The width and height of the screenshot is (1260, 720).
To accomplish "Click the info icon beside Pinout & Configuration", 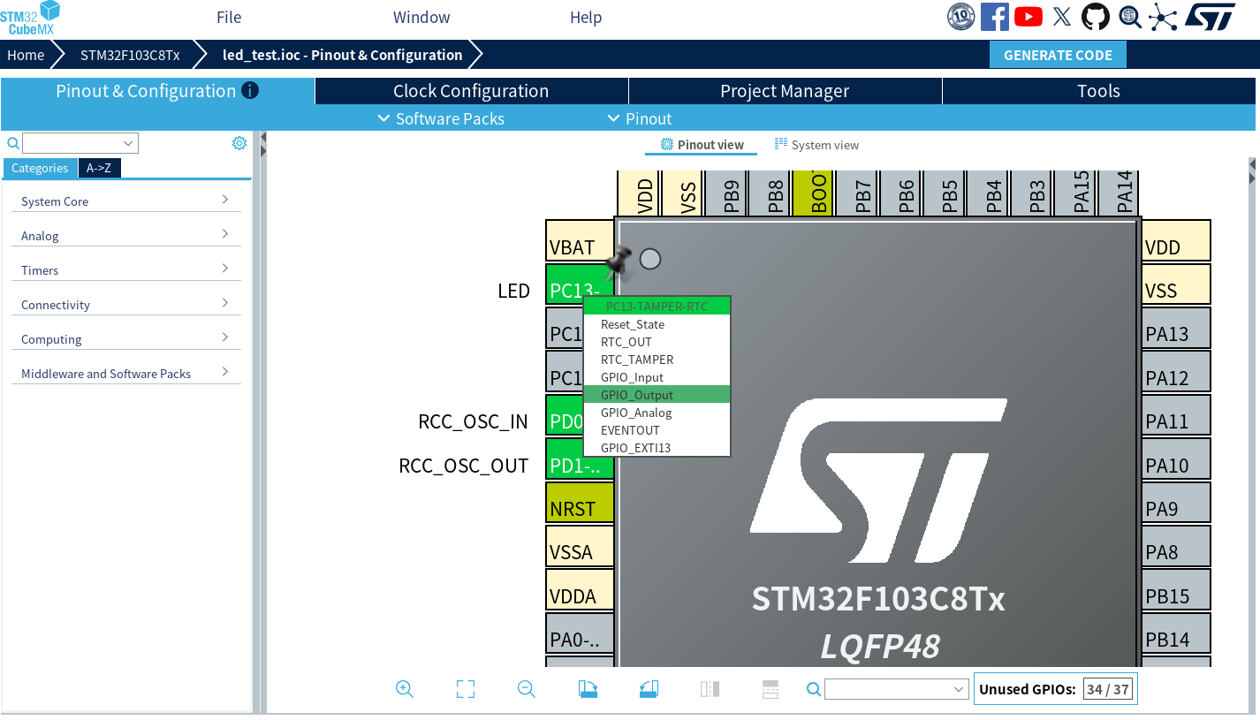I will [250, 90].
